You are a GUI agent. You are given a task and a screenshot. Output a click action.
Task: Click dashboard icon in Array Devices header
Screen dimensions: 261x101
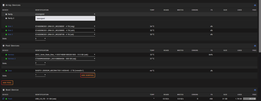[255, 5]
